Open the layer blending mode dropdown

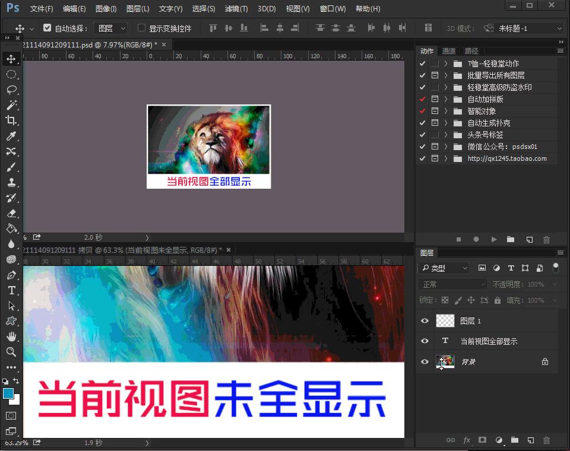452,284
